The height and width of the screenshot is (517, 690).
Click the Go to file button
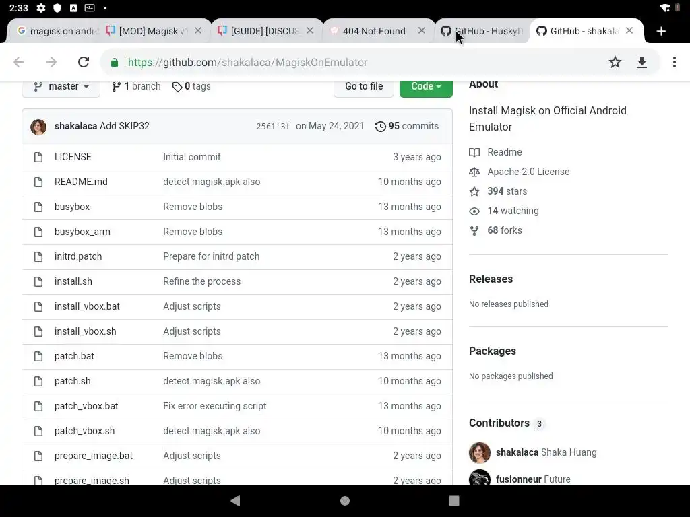pos(364,86)
